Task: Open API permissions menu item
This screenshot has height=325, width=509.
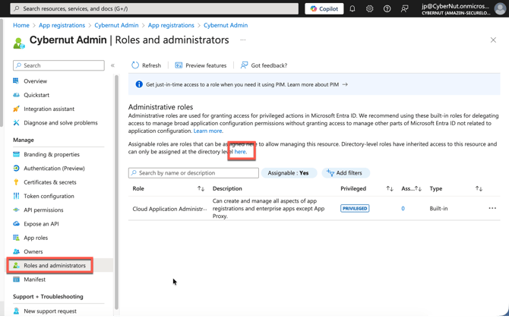Action: tap(43, 210)
